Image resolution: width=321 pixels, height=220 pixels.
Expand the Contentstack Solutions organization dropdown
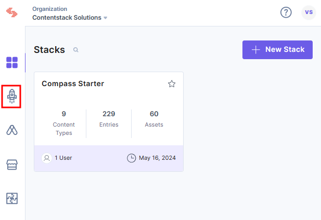70,18
